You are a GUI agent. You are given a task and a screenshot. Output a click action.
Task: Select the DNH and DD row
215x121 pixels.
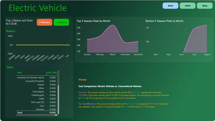point(37,102)
